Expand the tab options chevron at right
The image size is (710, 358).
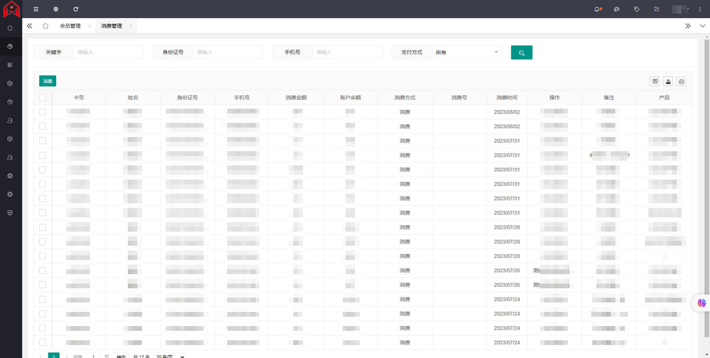tap(702, 26)
